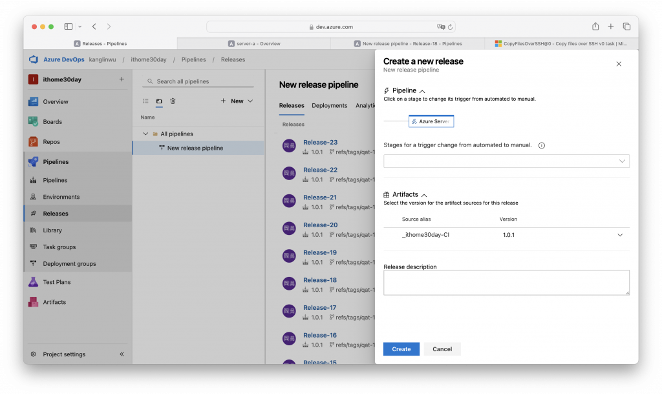Click kanglinwu breadcrumb link
The height and width of the screenshot is (395, 662).
click(102, 59)
